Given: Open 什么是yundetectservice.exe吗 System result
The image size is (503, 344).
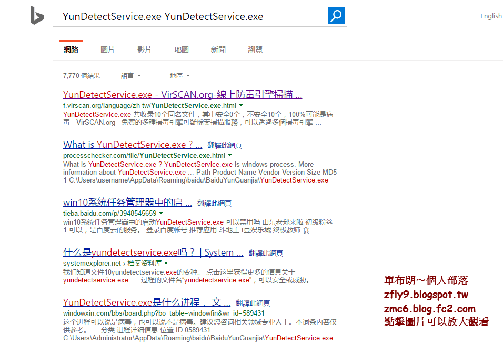Looking at the screenshot, I should [153, 252].
